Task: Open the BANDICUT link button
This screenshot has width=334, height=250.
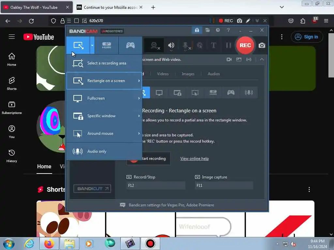Action: coord(92,188)
